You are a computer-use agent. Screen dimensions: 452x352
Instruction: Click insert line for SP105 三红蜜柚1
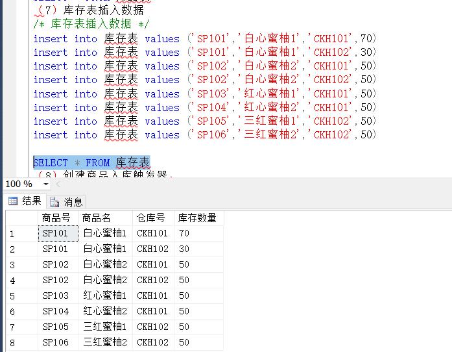tap(205, 121)
